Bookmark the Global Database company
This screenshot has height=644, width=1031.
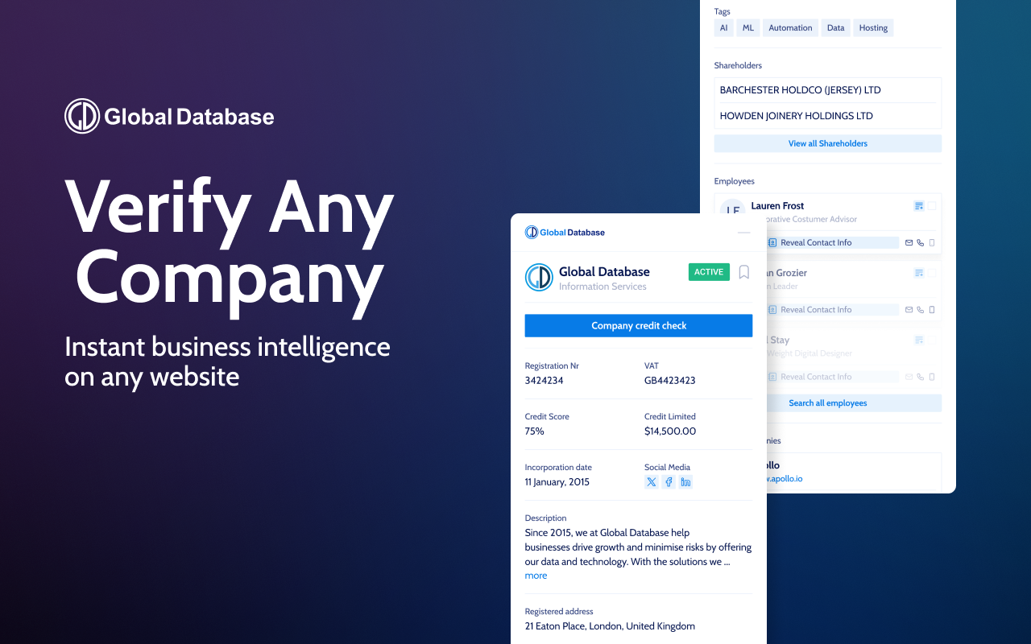[744, 272]
